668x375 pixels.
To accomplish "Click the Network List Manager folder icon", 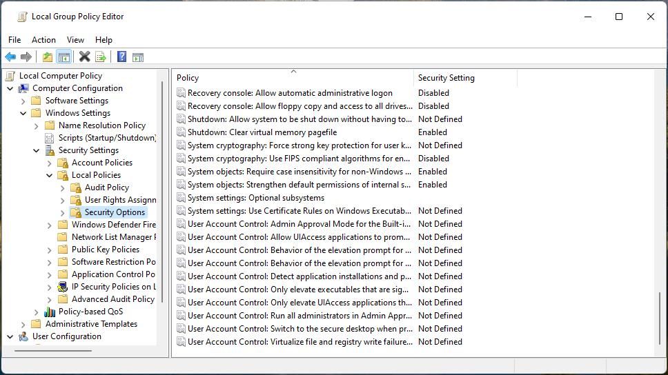I will click(x=63, y=237).
